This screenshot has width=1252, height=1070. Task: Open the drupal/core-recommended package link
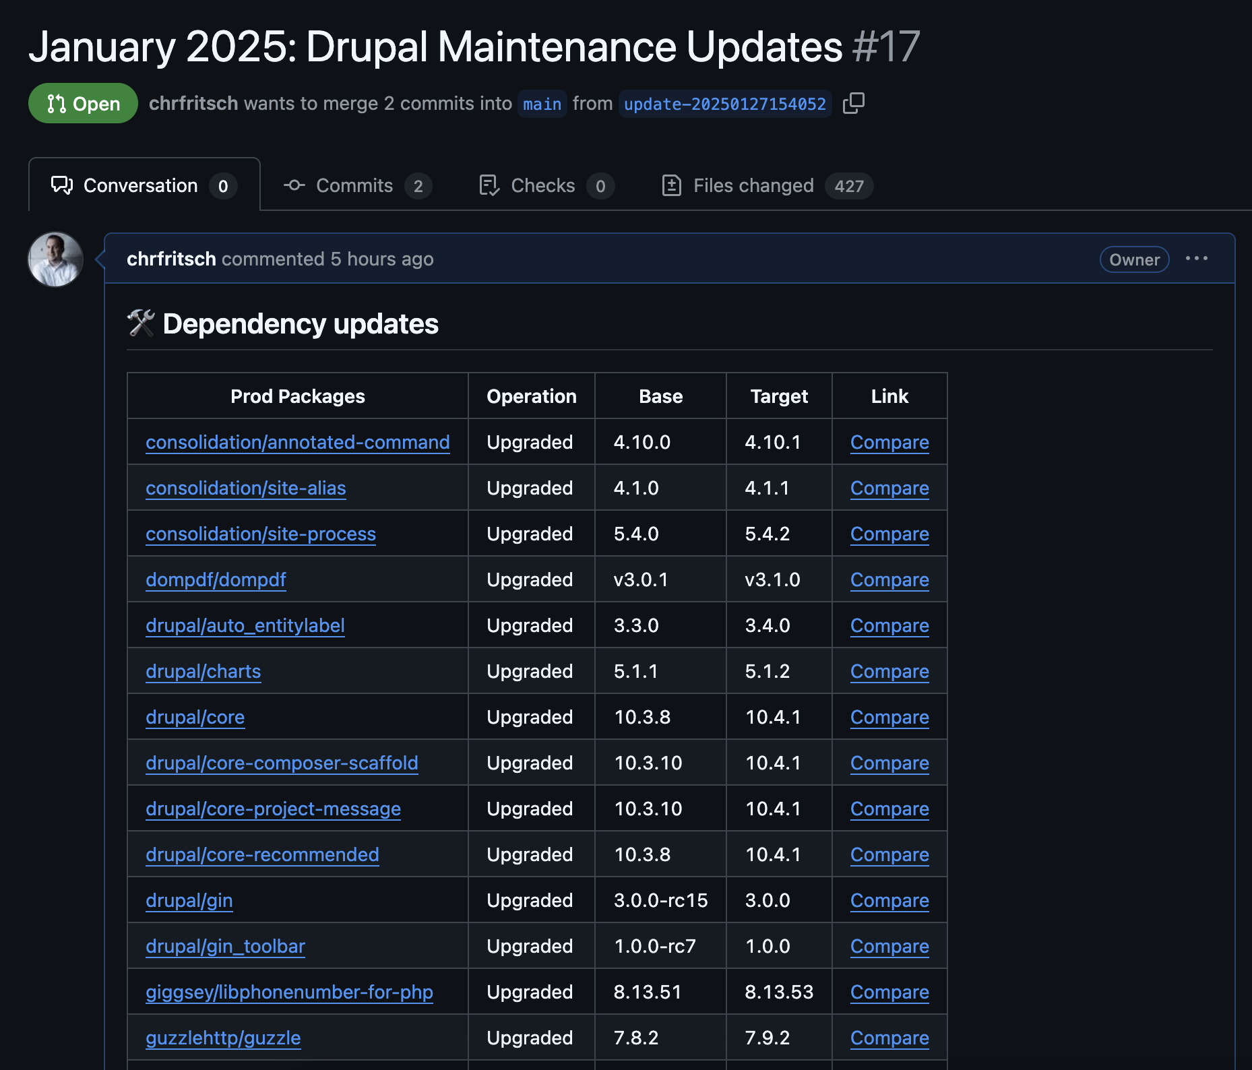(262, 854)
